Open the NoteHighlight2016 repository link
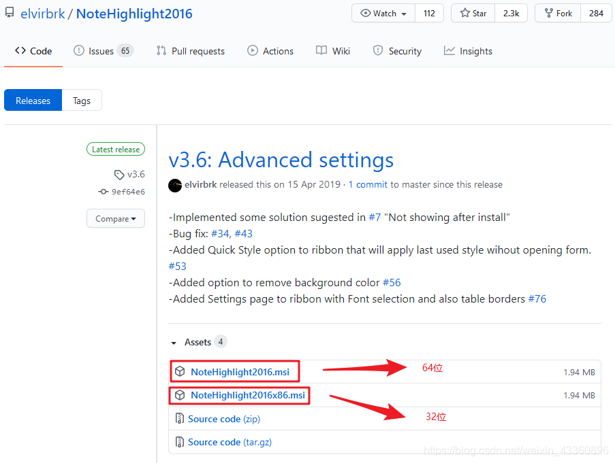 (x=134, y=14)
